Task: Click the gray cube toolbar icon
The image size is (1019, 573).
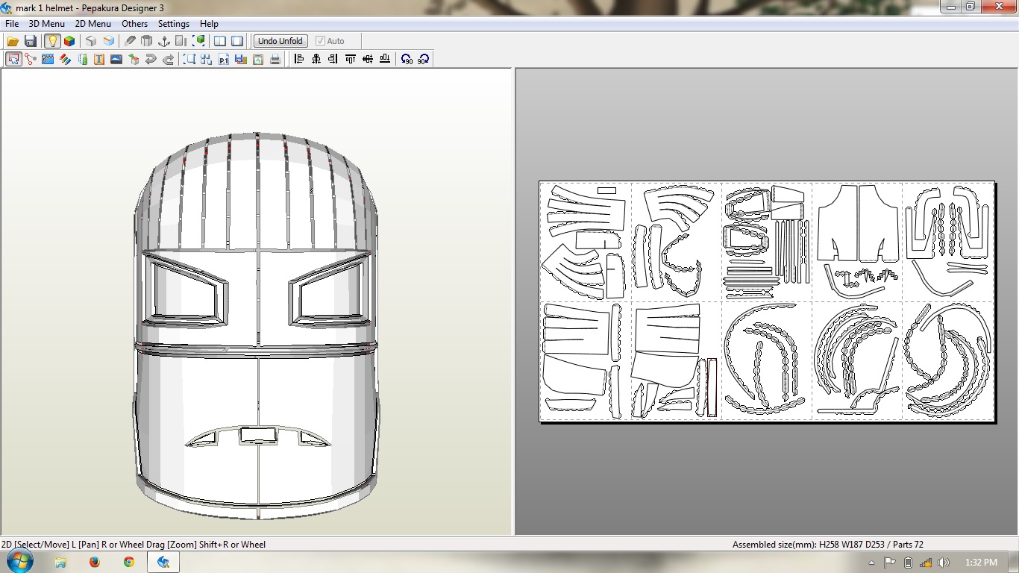Action: (91, 41)
